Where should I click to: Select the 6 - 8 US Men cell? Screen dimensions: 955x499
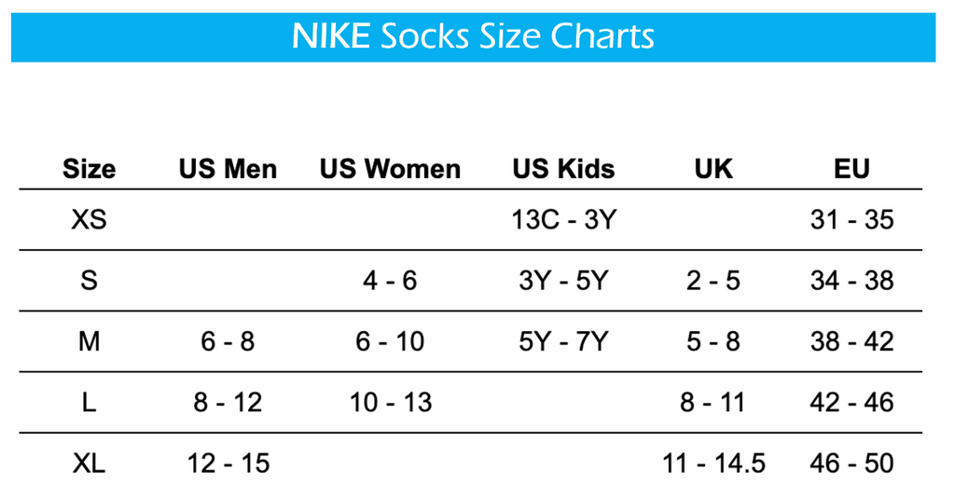point(228,341)
